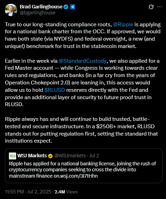The height and width of the screenshot is (199, 166).
Task: Click the 2.4M Views count
Action: coord(66,192)
